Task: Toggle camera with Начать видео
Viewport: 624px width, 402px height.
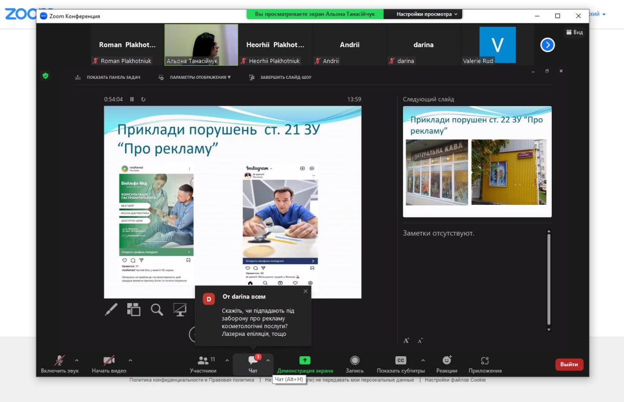Action: click(109, 361)
